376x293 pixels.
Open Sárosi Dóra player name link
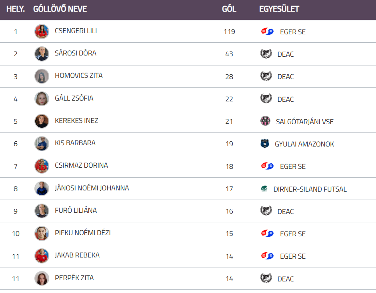pos(76,53)
